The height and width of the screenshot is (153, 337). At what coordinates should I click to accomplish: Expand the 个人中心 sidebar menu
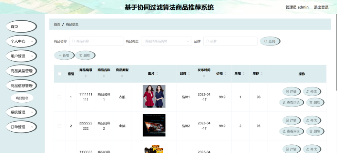[x=21, y=41]
